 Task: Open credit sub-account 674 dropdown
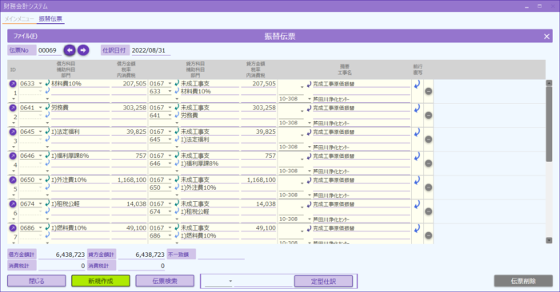(170, 211)
